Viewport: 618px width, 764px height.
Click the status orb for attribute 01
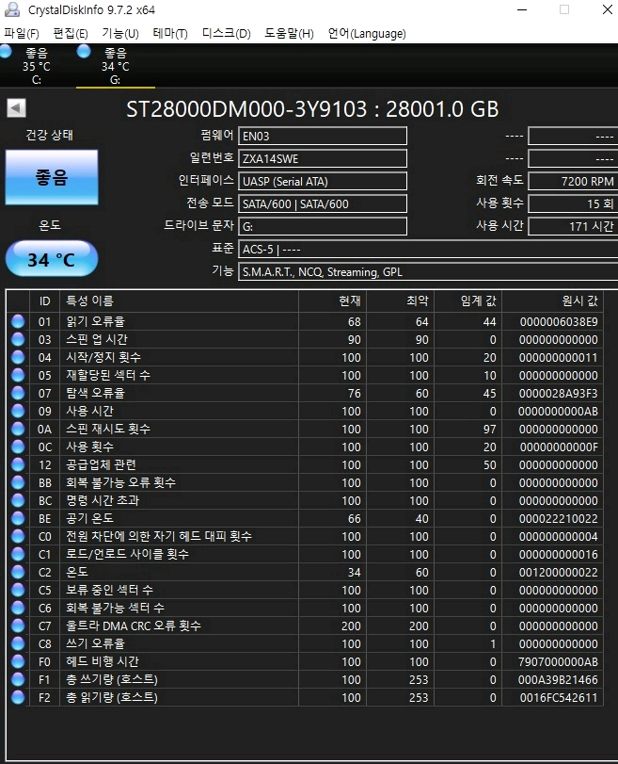click(18, 321)
